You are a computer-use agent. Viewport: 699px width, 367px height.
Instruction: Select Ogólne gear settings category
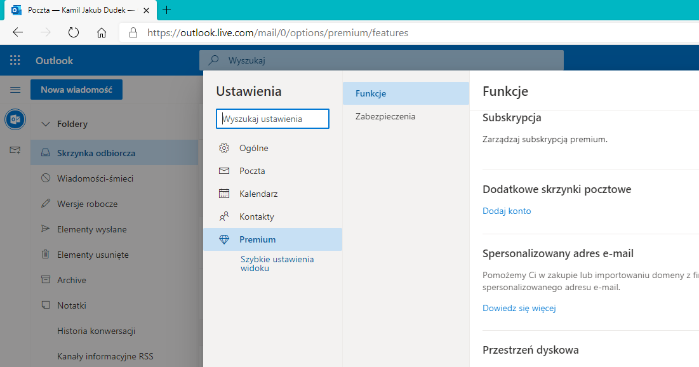(x=253, y=148)
